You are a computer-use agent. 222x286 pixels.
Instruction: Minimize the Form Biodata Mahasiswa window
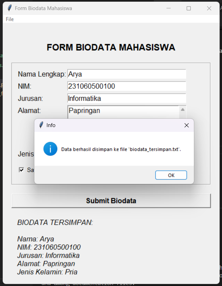point(169,8)
